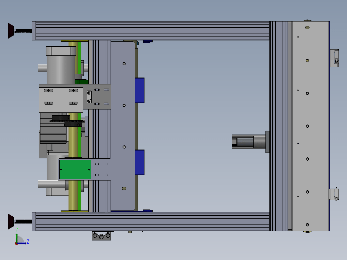Viewport: 347px width, 260px height.
Task: Select the top-left black leveling foot
Action: tap(11, 31)
